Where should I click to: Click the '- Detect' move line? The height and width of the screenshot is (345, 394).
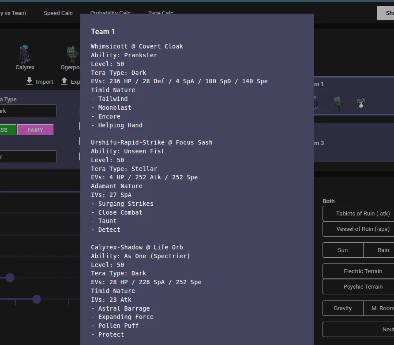pyautogui.click(x=105, y=230)
